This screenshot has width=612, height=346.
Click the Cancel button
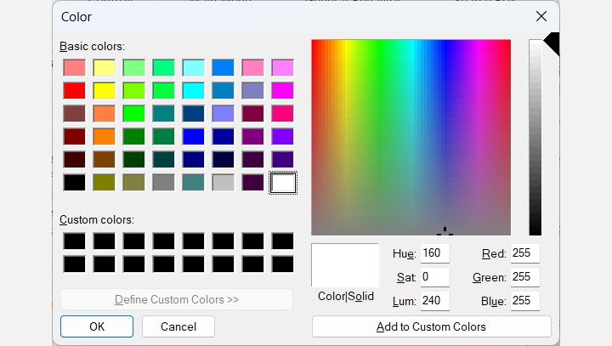(x=178, y=326)
